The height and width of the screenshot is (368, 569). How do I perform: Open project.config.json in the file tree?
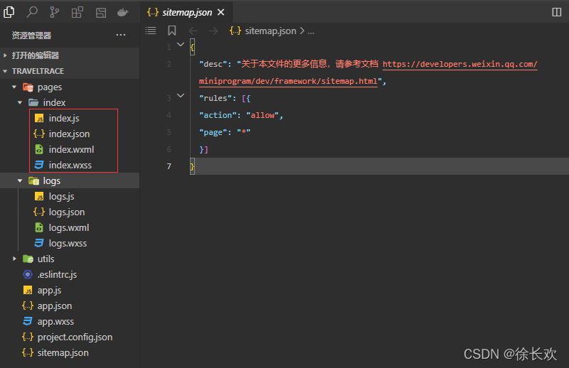point(75,337)
